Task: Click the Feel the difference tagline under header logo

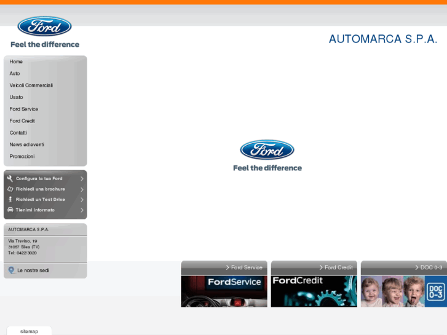Action: pyautogui.click(x=45, y=44)
